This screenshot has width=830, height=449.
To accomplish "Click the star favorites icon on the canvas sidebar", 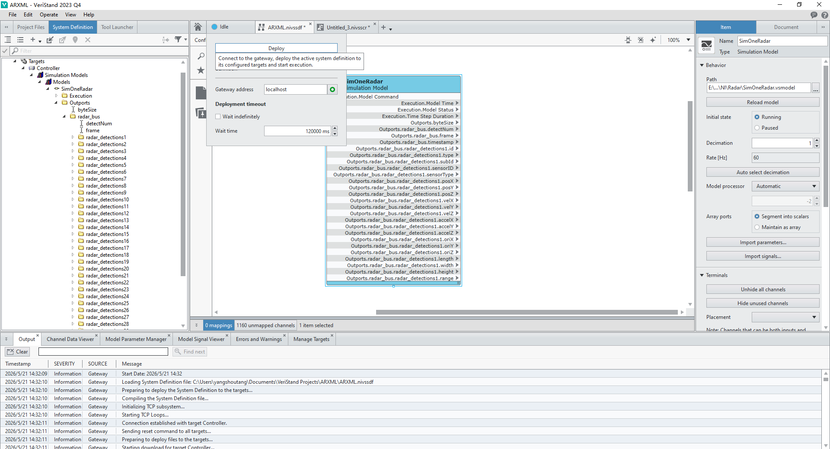I will (201, 70).
